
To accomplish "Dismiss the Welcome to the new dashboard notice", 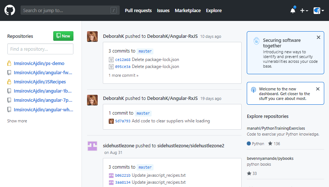I will tap(318, 89).
